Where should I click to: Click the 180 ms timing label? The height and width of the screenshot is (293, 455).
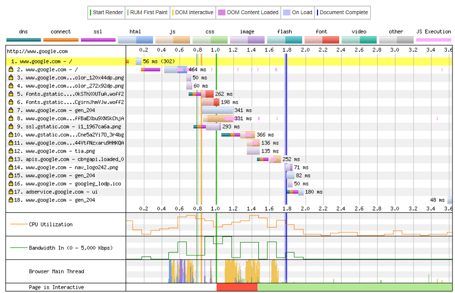click(313, 192)
